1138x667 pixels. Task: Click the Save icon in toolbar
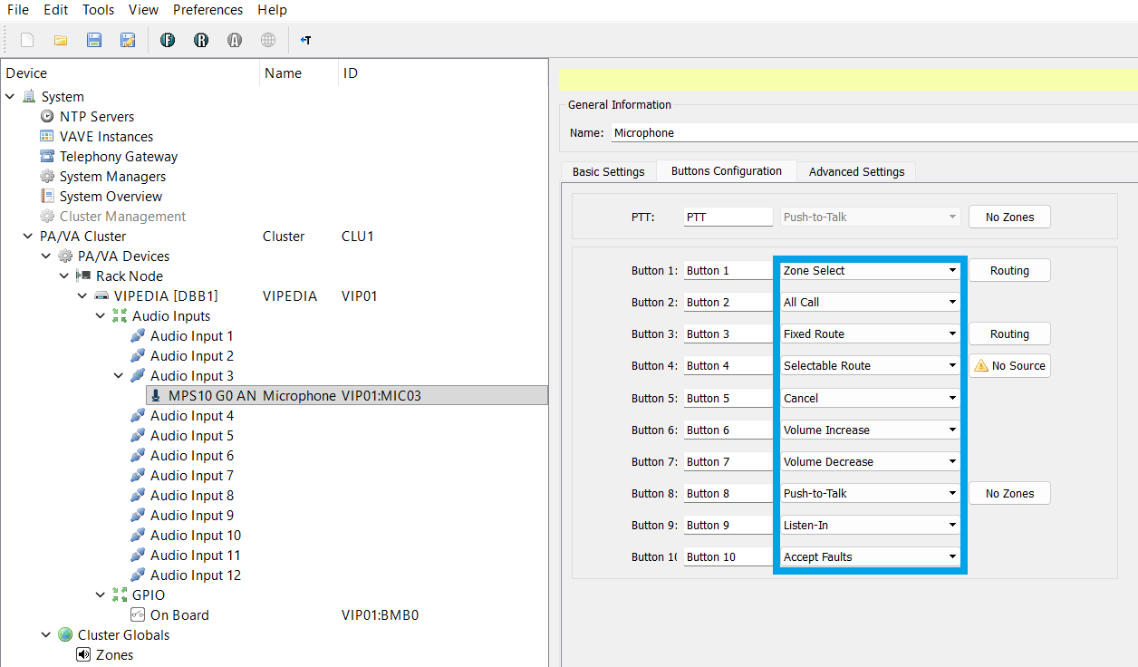[x=94, y=40]
